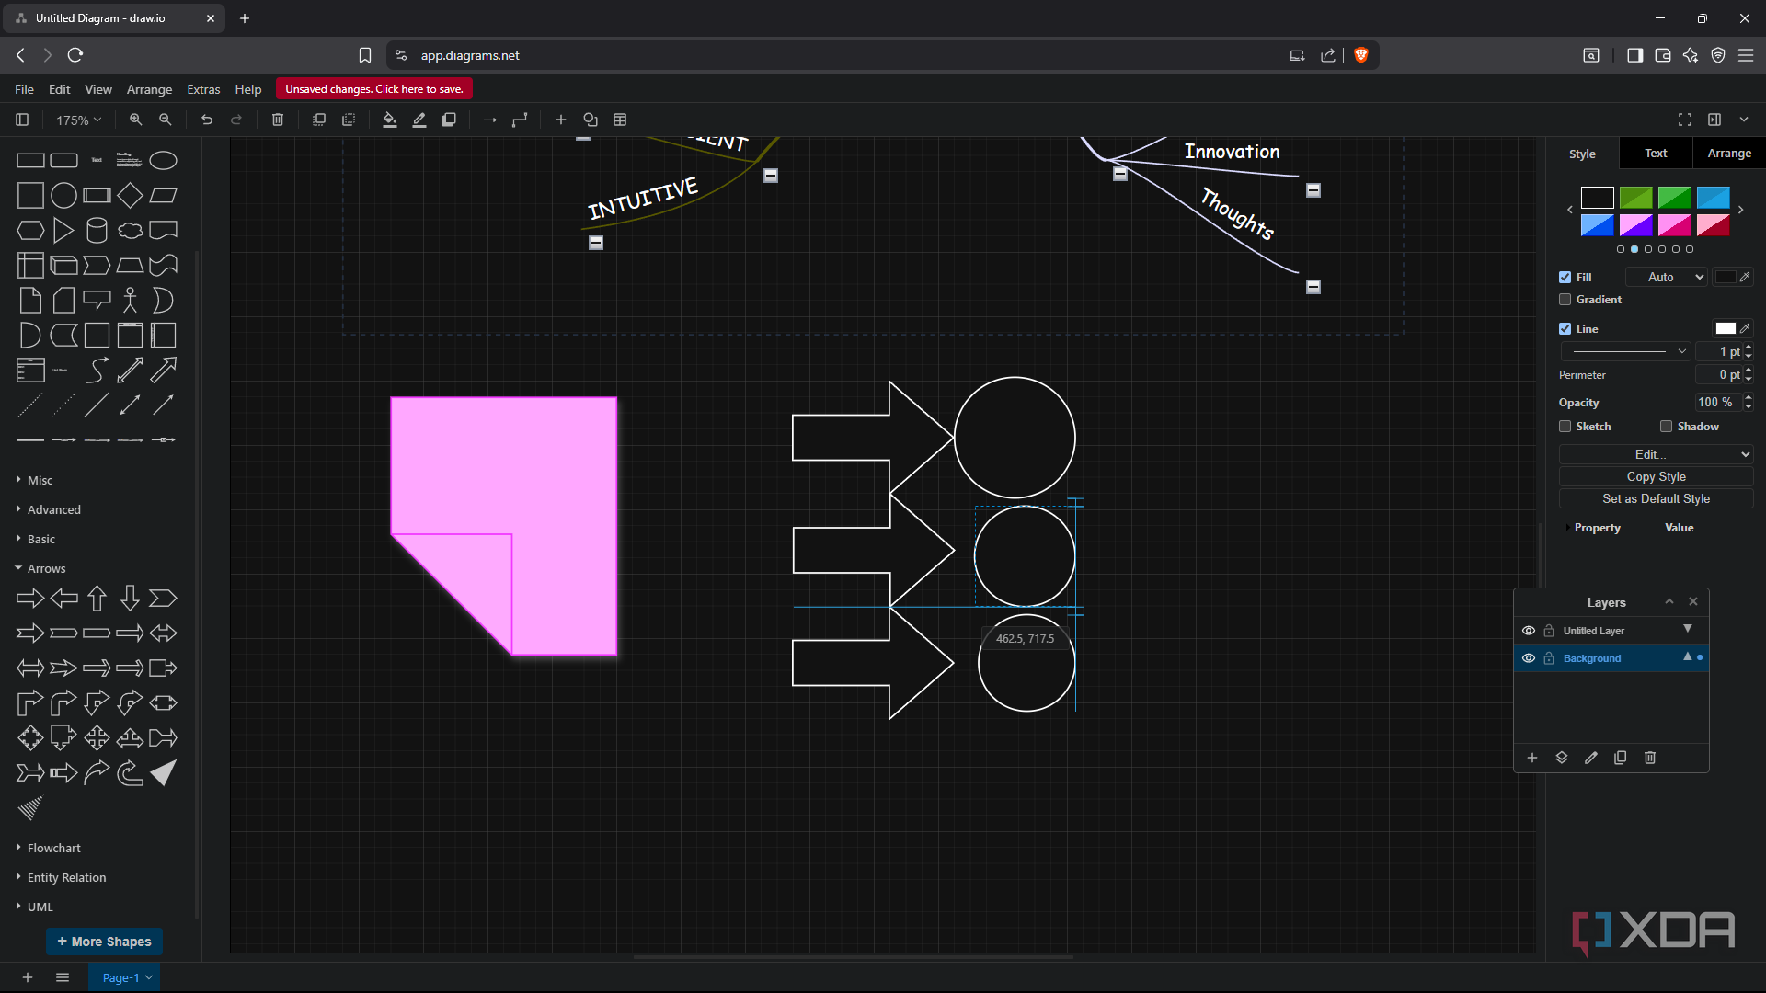Open the Arrange menu
The width and height of the screenshot is (1766, 993).
[149, 89]
